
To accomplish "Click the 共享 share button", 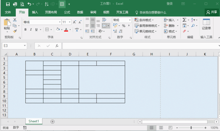I will pos(212,12).
